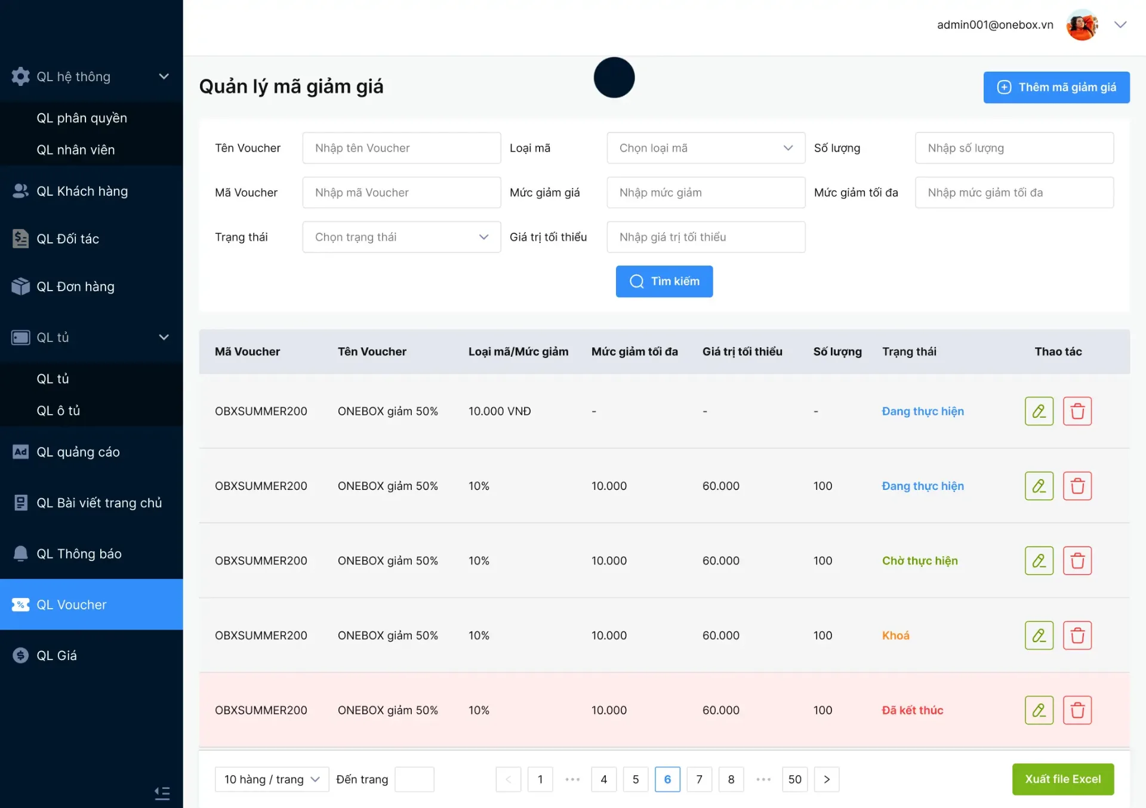Viewport: 1146px width, 808px height.
Task: Focus the Nhập tên Voucher input field
Action: (401, 148)
